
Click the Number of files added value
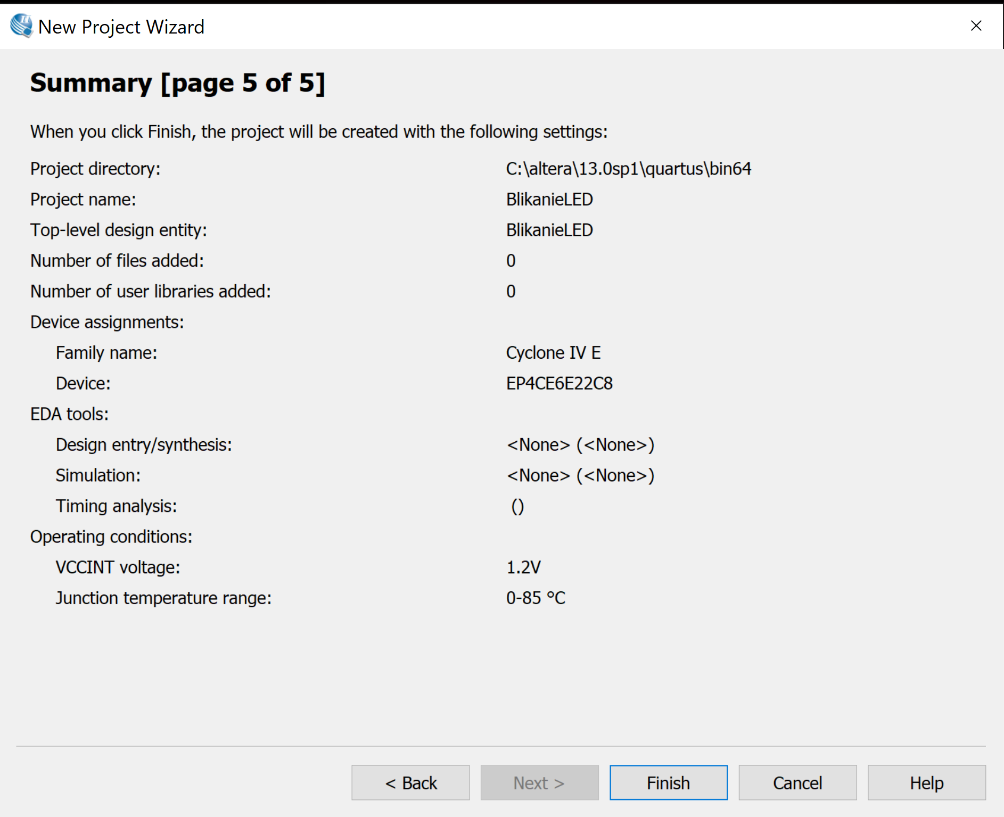pyautogui.click(x=511, y=261)
